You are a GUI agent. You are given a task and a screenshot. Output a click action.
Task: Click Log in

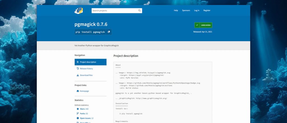tap(197, 10)
